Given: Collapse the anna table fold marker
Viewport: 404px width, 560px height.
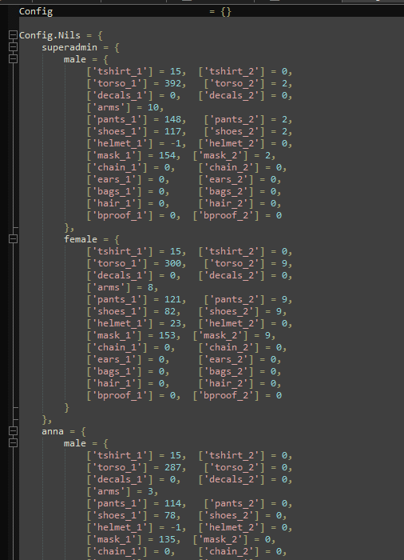Looking at the screenshot, I should [13, 430].
